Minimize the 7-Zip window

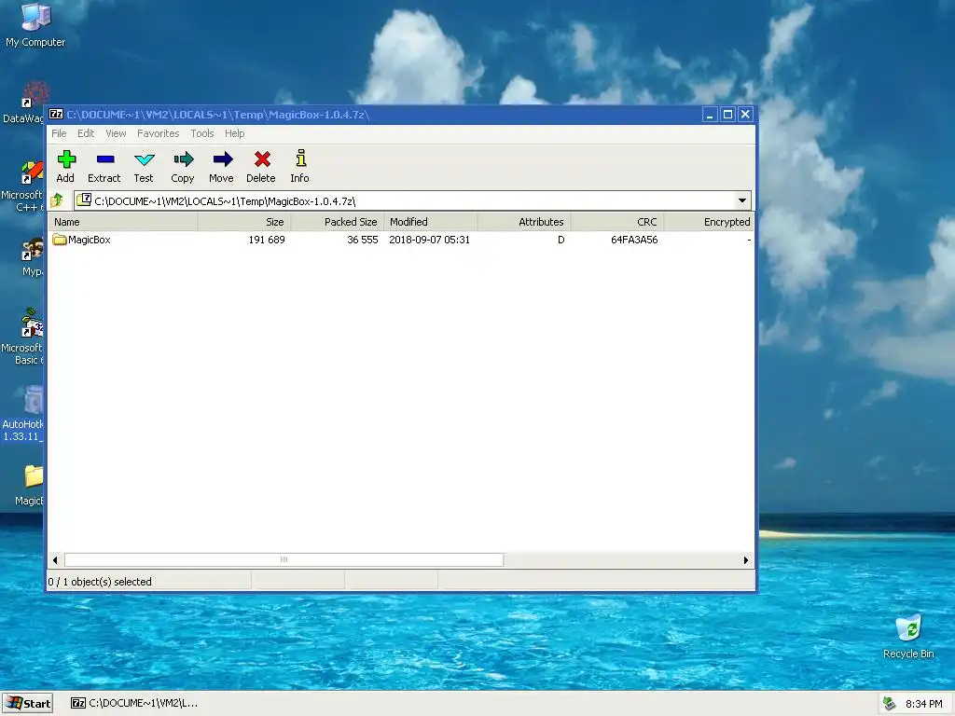click(x=710, y=115)
